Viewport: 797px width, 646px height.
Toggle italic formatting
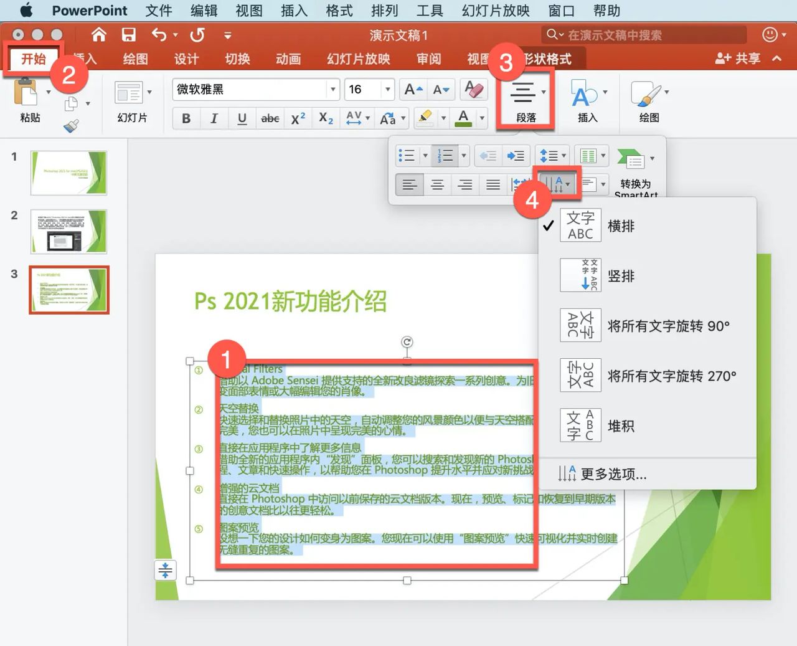(214, 118)
